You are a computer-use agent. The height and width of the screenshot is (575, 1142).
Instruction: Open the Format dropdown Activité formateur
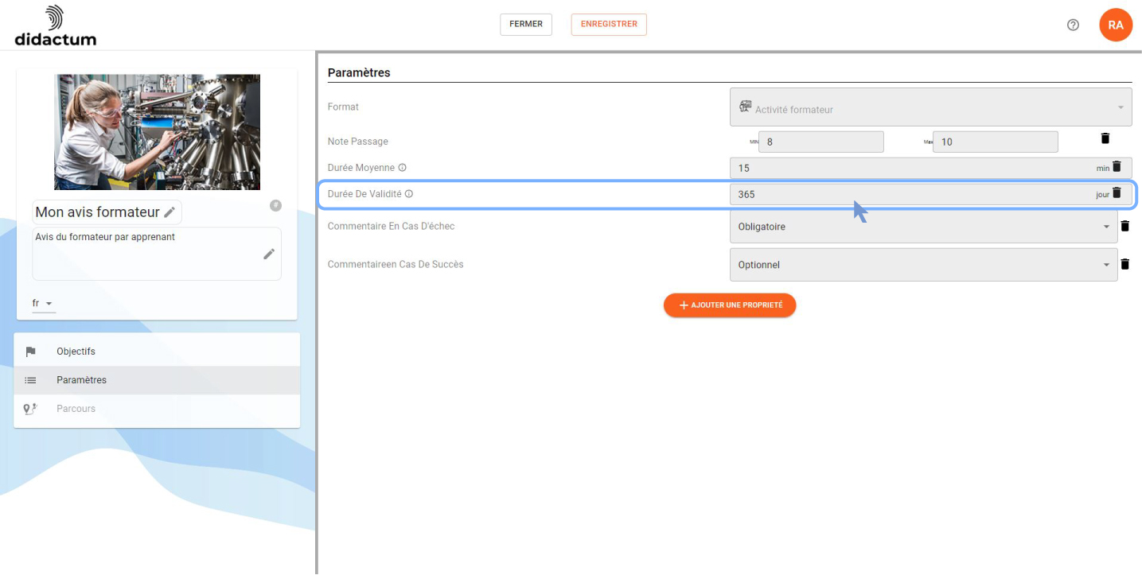tap(930, 107)
